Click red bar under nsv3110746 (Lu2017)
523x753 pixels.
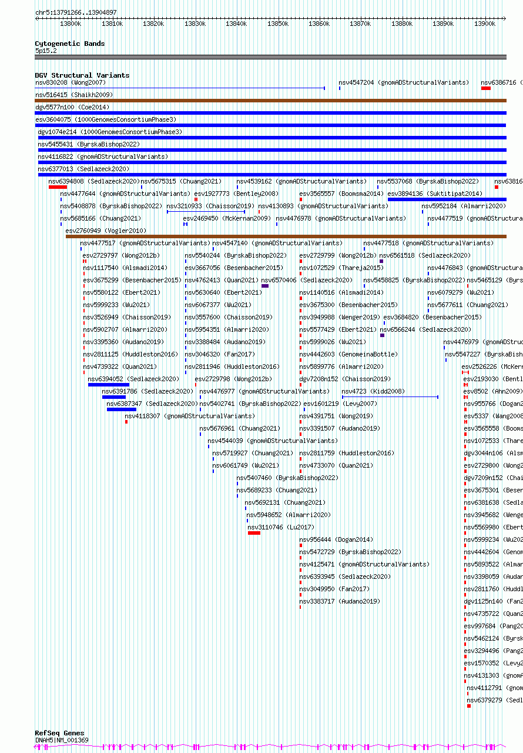(x=254, y=533)
